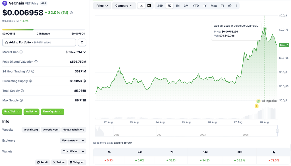Open vechain.org website link
291x166 pixels.
(x=31, y=129)
